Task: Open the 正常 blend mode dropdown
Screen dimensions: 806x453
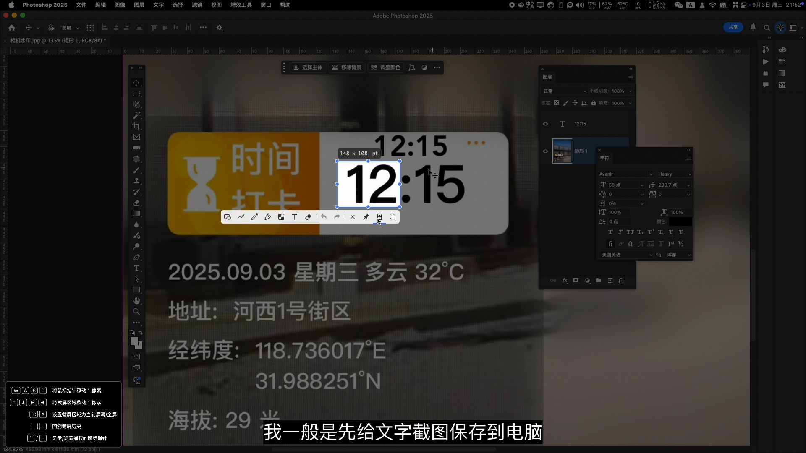Action: point(565,91)
